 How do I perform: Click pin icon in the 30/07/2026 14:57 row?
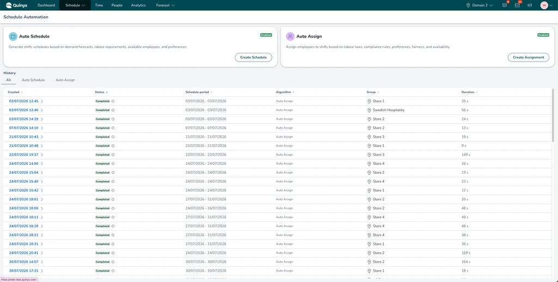[x=369, y=262]
